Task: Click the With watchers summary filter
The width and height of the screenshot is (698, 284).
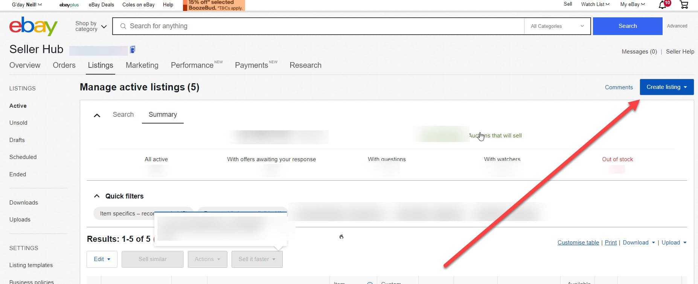Action: [x=502, y=159]
